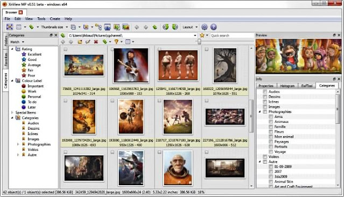Viewport: 344px width, 197px height.
Task: Open the batch convert tool icon
Action: [x=117, y=27]
